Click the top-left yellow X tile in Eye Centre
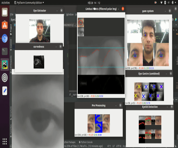Screen dimensions: 178x148 tap(138, 87)
